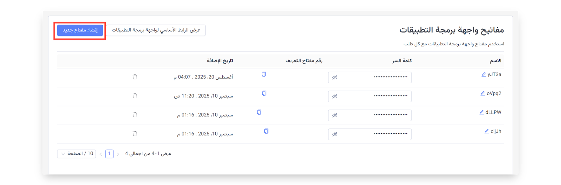Viewport: 561px width, 185px height.
Task: Copy the key ID for oVpq2
Action: pos(264,93)
